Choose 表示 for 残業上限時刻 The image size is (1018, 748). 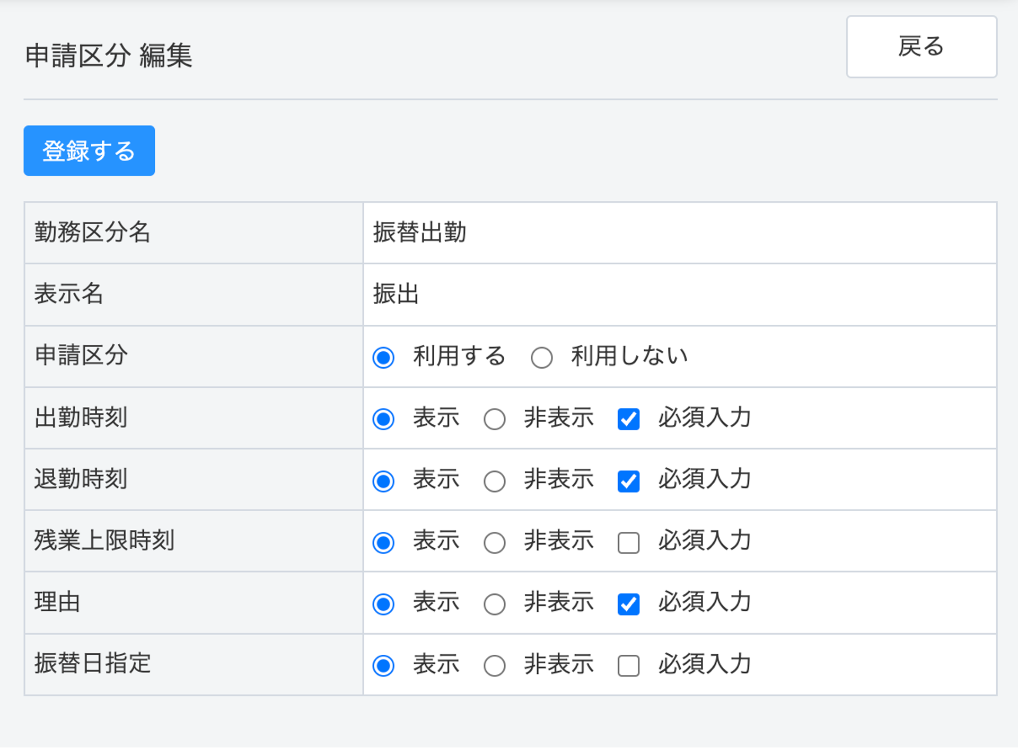(383, 542)
